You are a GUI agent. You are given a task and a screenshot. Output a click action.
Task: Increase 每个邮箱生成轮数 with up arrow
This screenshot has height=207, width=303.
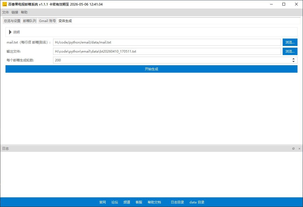click(x=293, y=59)
